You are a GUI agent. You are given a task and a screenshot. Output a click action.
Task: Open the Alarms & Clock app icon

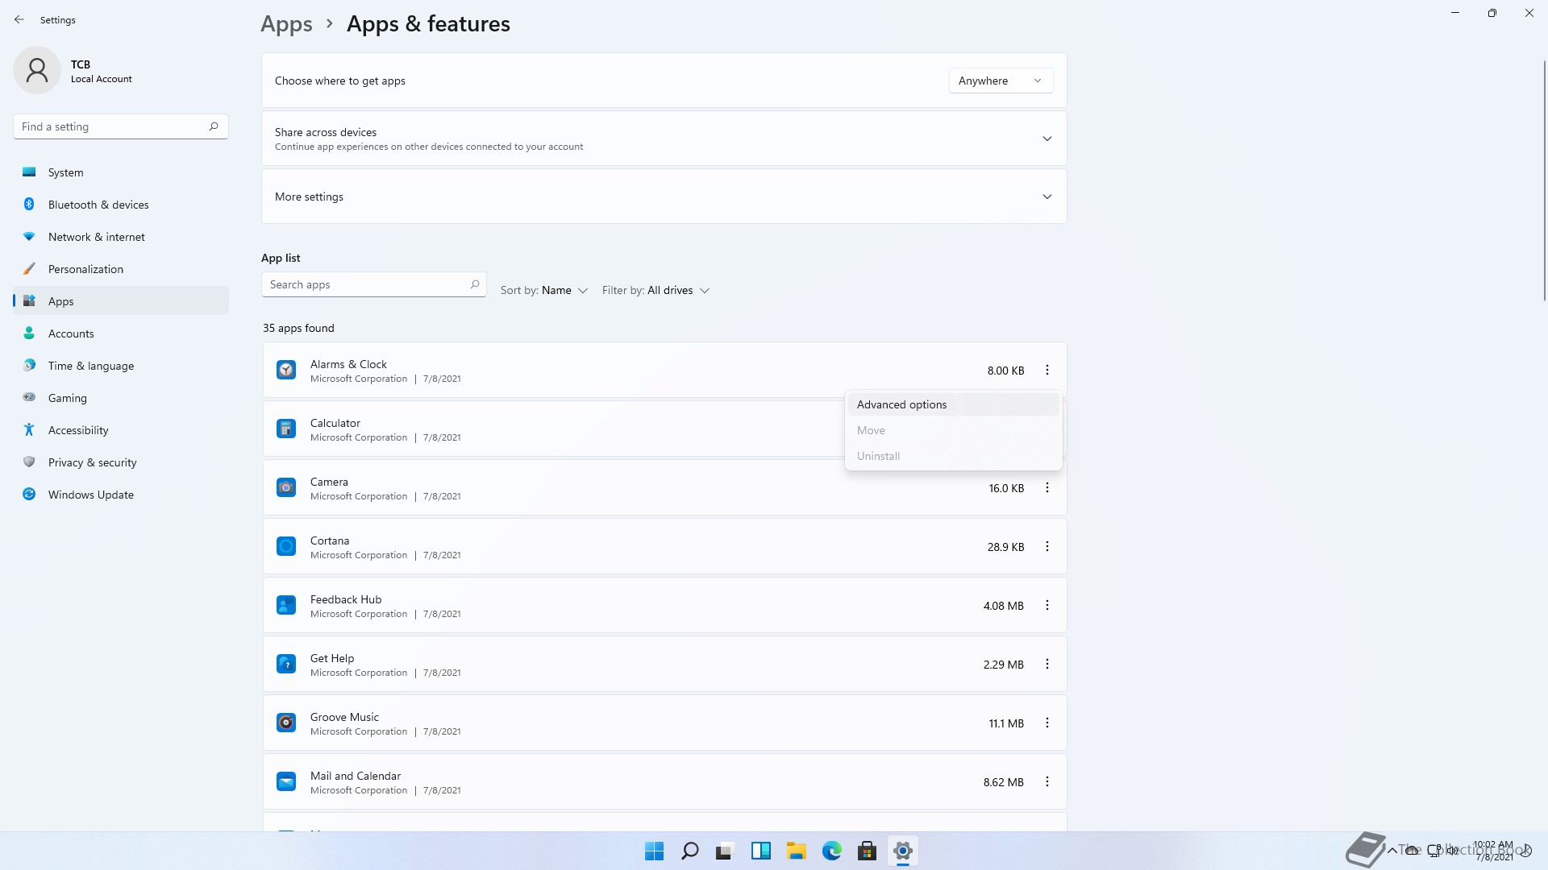tap(286, 370)
